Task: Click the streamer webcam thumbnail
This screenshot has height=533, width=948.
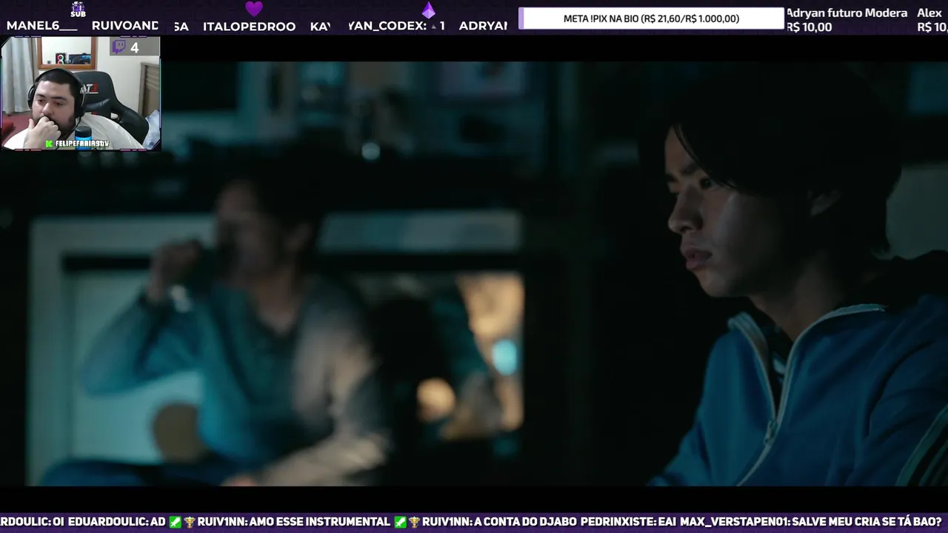Action: pos(81,94)
